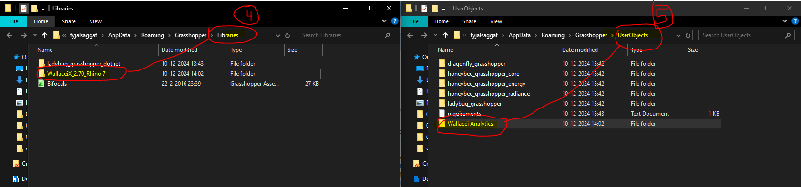Select honeybee_grasshopper_radiance folder
Image resolution: width=801 pixels, height=187 pixels.
coord(579,94)
